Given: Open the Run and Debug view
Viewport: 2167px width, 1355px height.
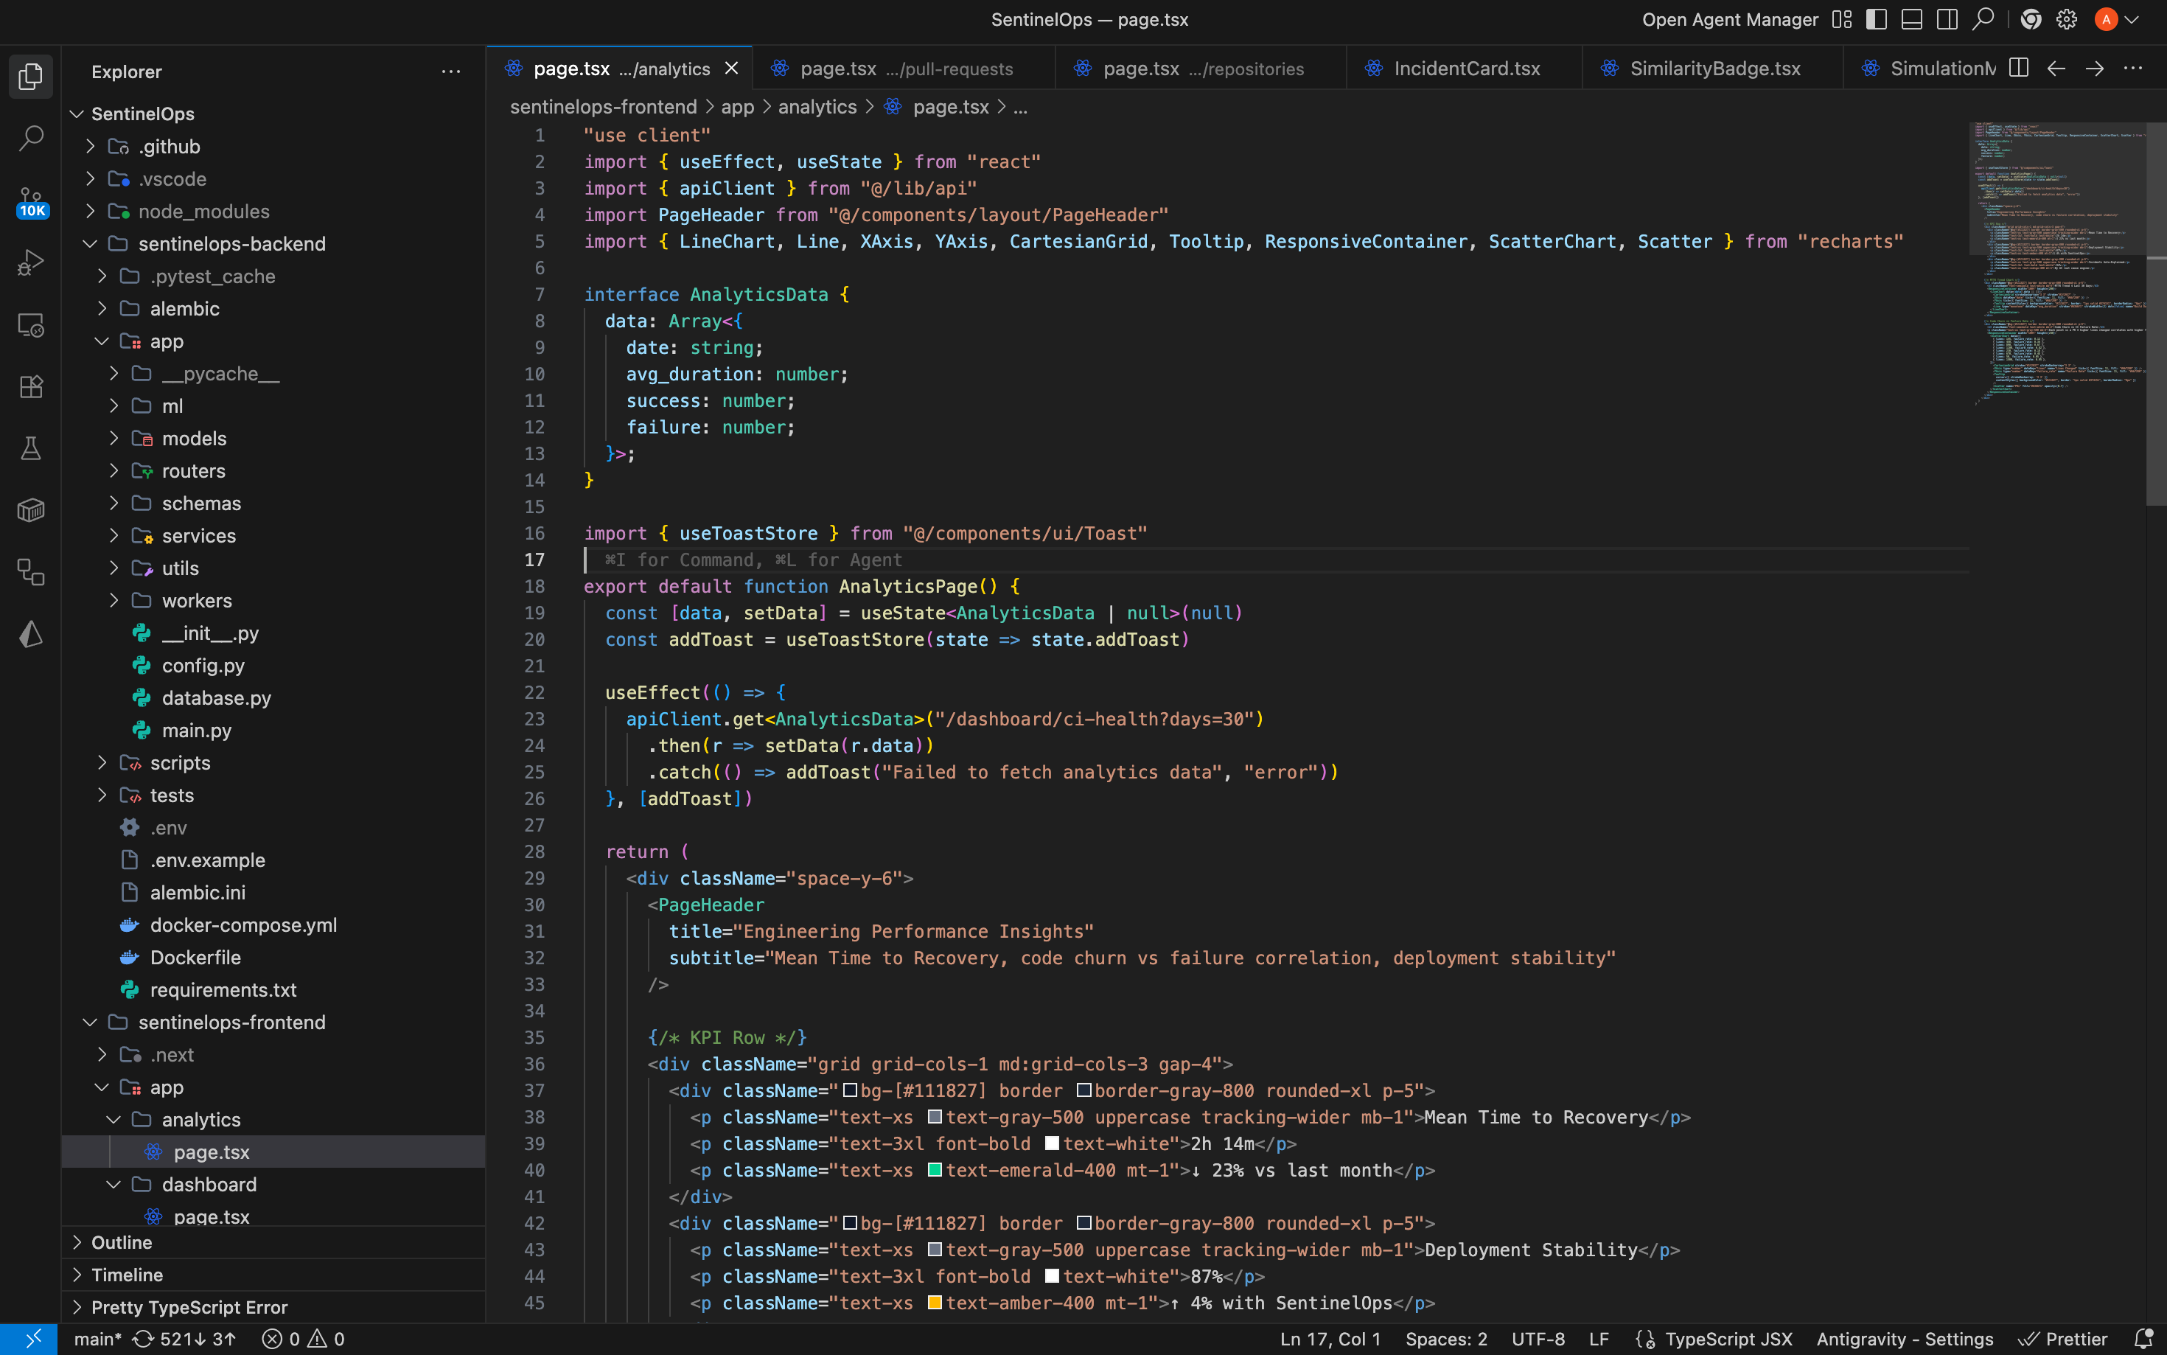Looking at the screenshot, I should [x=30, y=262].
